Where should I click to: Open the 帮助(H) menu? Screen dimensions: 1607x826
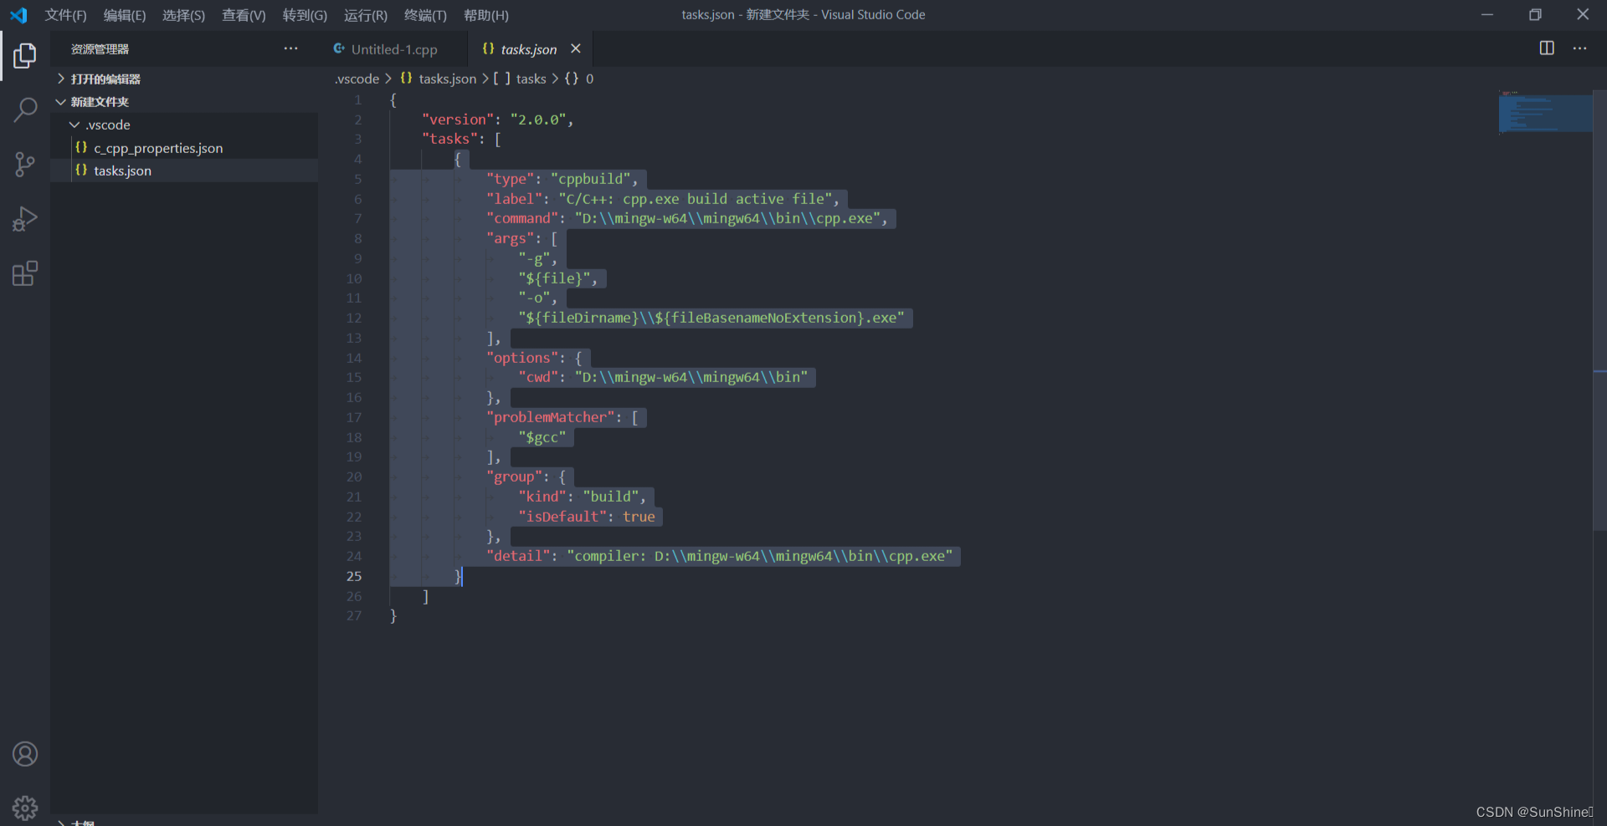486,15
